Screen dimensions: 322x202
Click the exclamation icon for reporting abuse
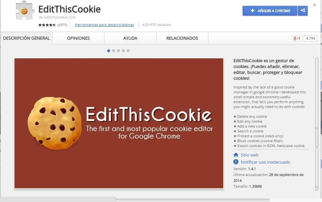[x=236, y=162]
